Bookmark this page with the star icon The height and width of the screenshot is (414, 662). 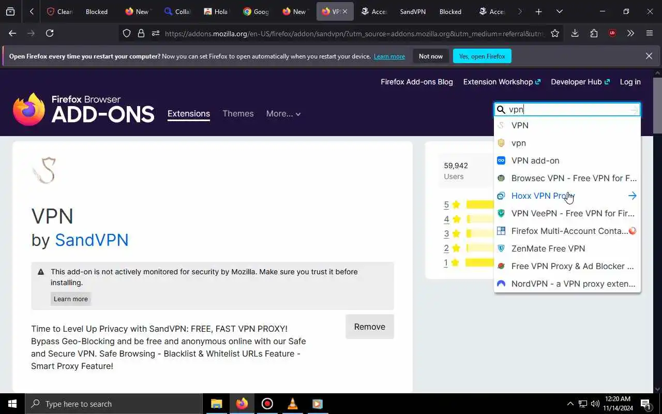point(555,33)
